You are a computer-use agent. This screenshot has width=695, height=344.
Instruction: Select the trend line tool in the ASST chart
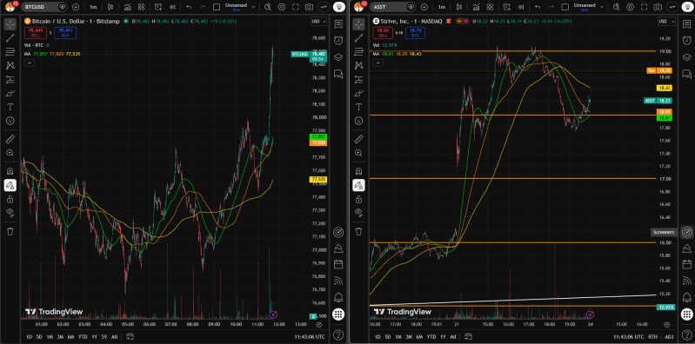point(358,38)
